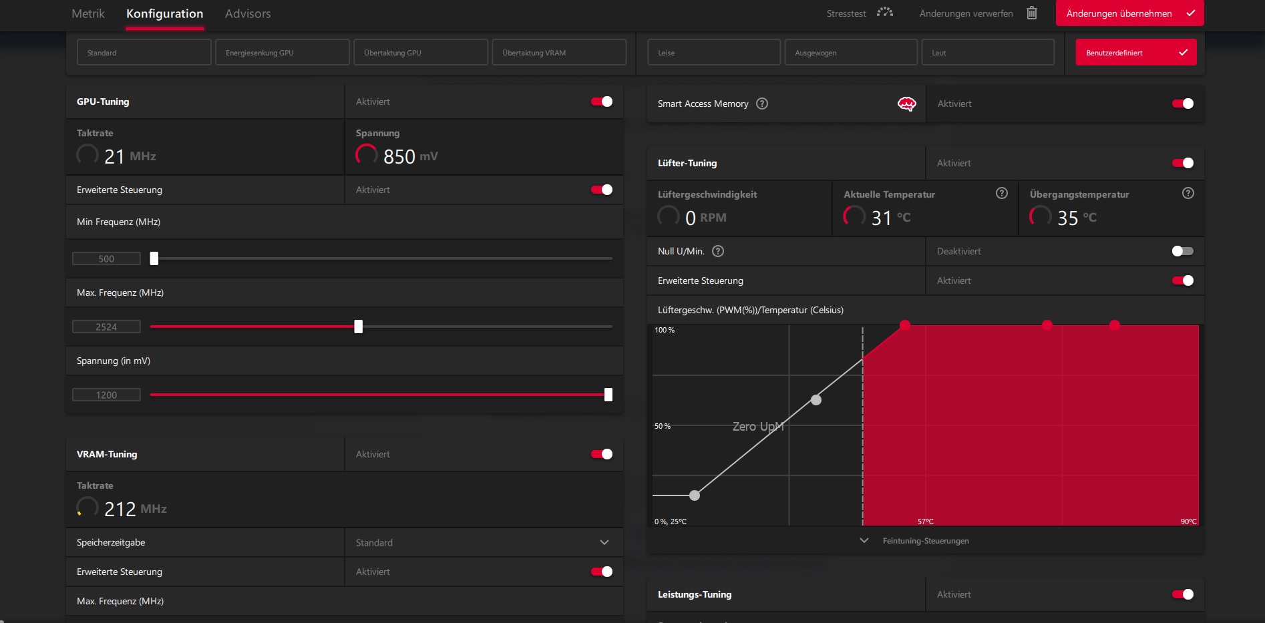The height and width of the screenshot is (623, 1265).
Task: Start the Stresstest
Action: tap(846, 13)
